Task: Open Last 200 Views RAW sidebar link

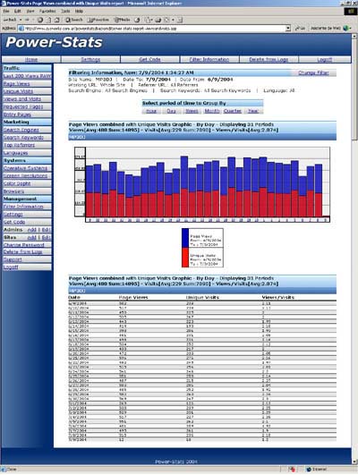Action: click(27, 76)
